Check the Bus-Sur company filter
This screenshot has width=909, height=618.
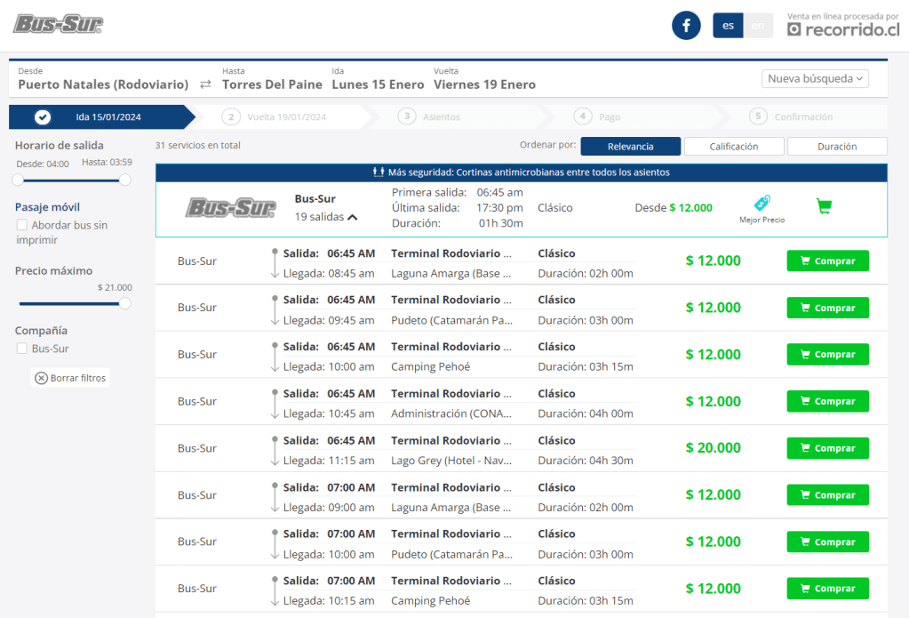(22, 349)
